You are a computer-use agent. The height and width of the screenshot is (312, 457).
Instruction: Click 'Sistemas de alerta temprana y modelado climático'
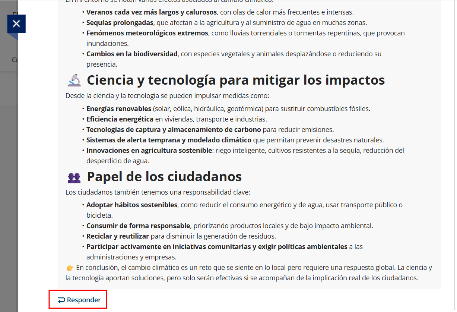169,140
